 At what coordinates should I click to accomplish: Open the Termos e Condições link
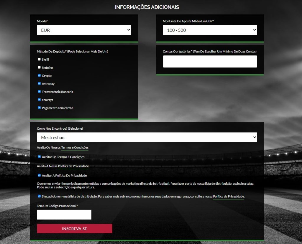75,147
